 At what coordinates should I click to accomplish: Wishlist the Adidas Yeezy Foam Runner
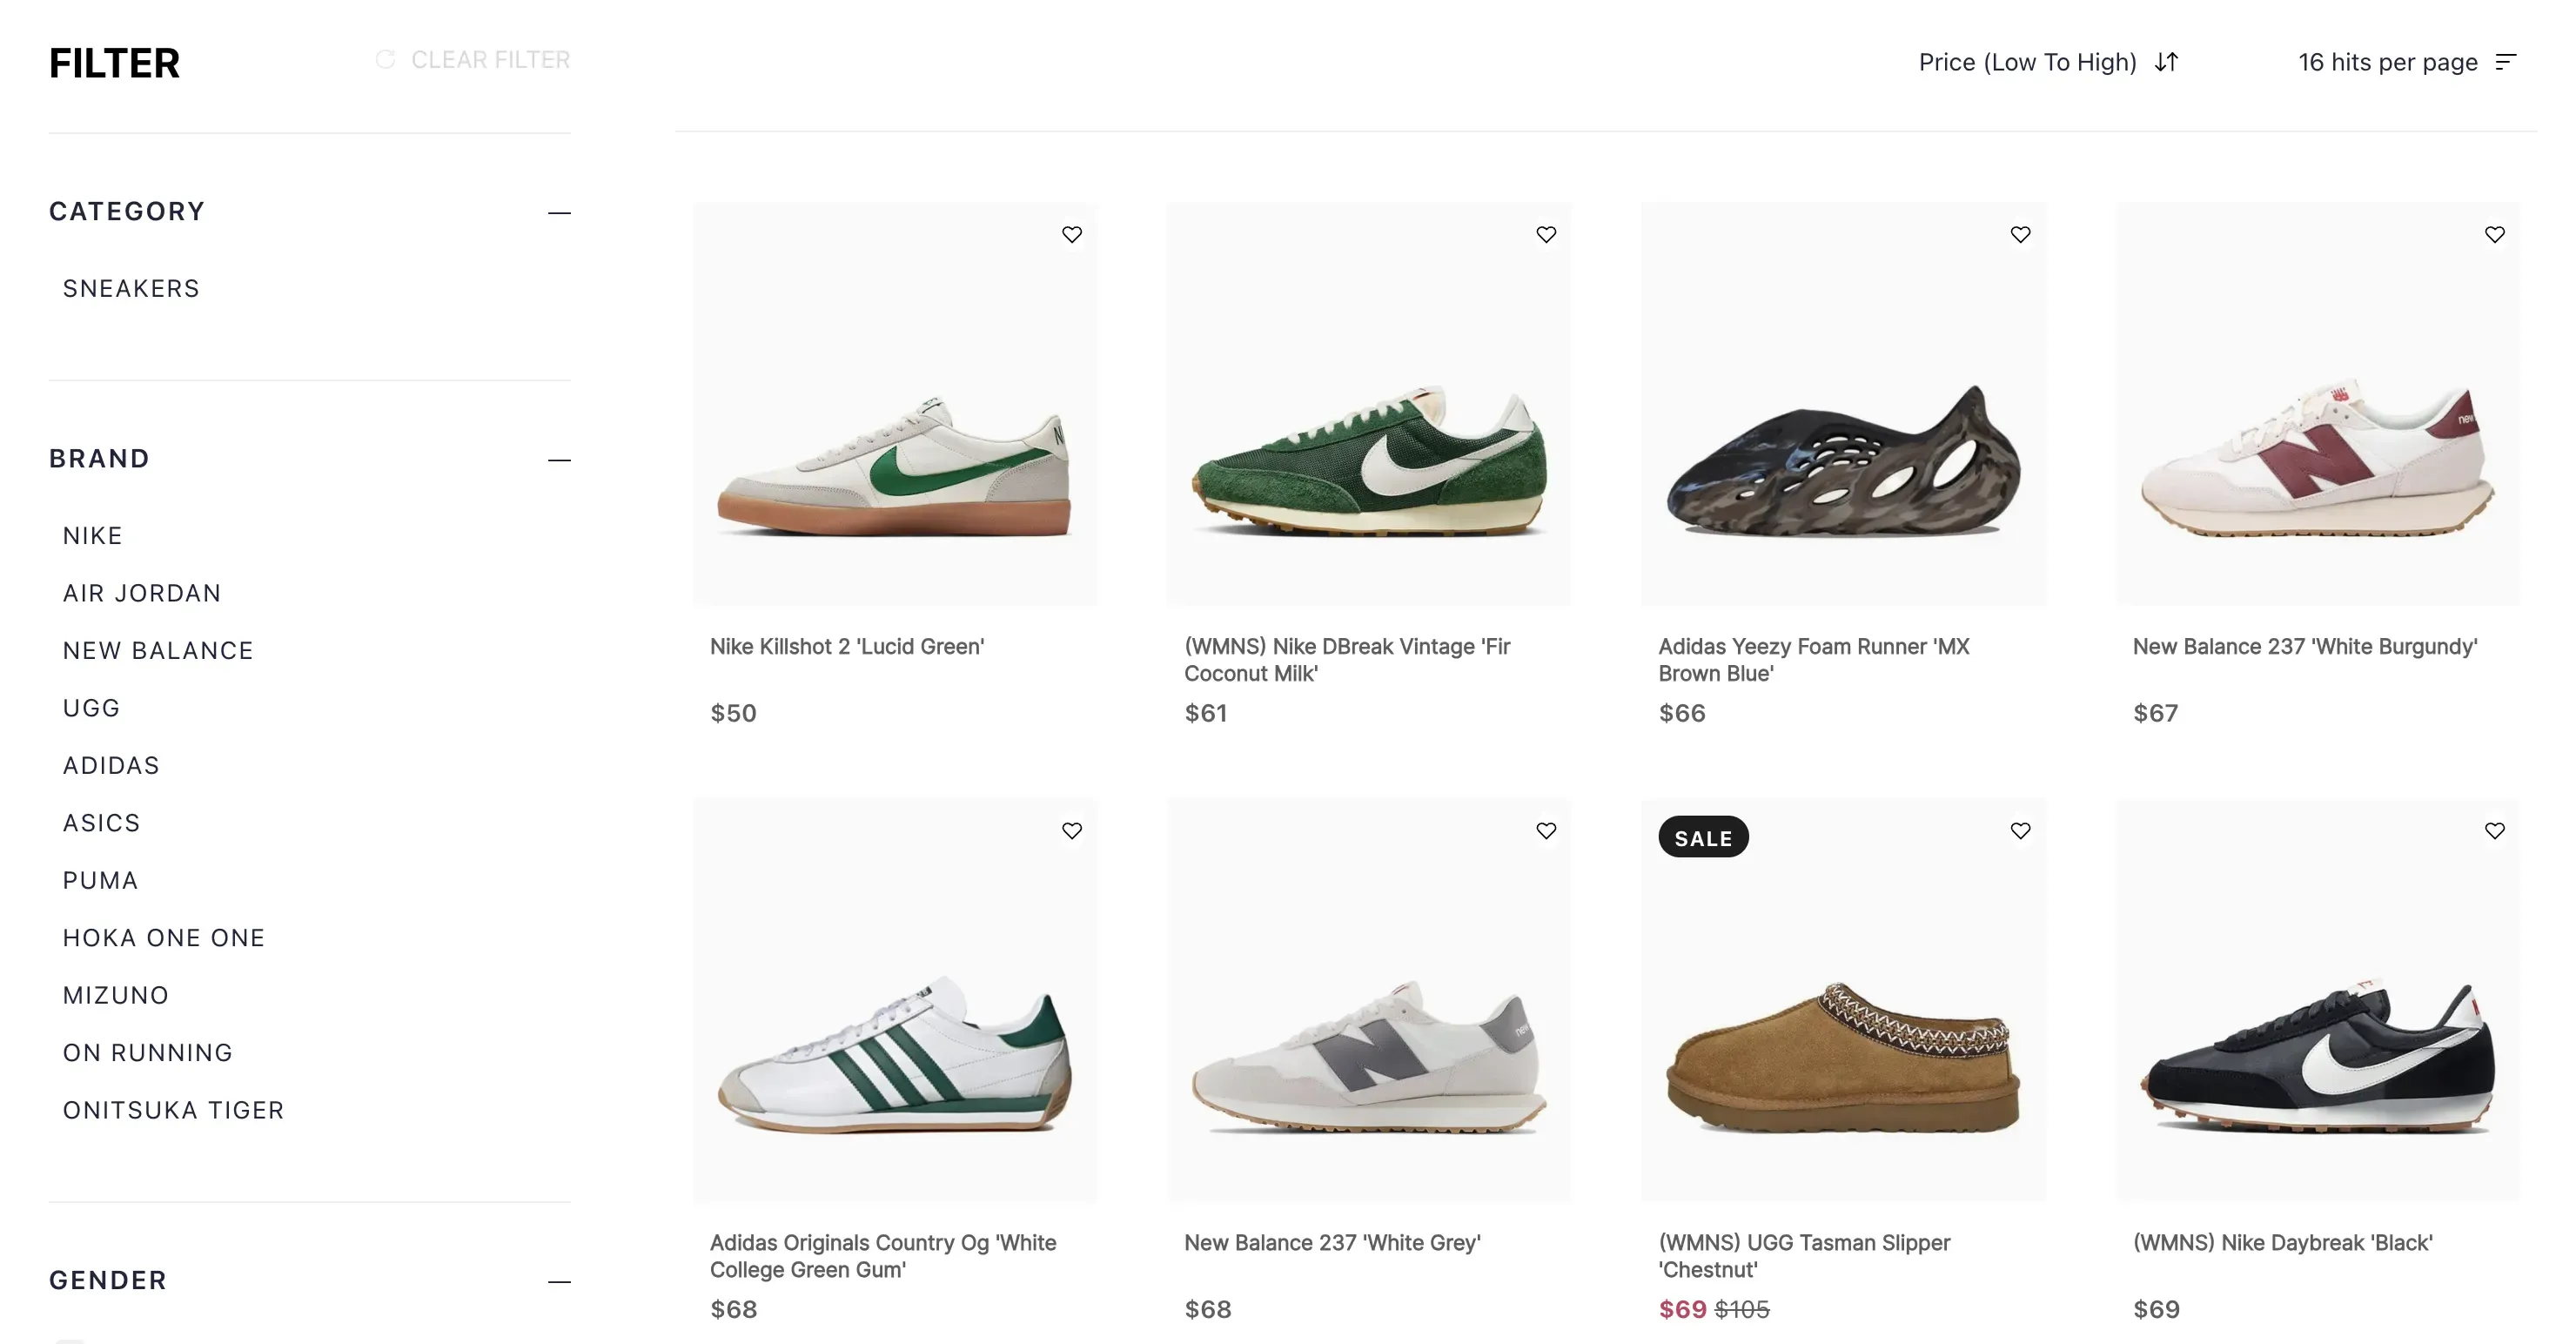2020,234
